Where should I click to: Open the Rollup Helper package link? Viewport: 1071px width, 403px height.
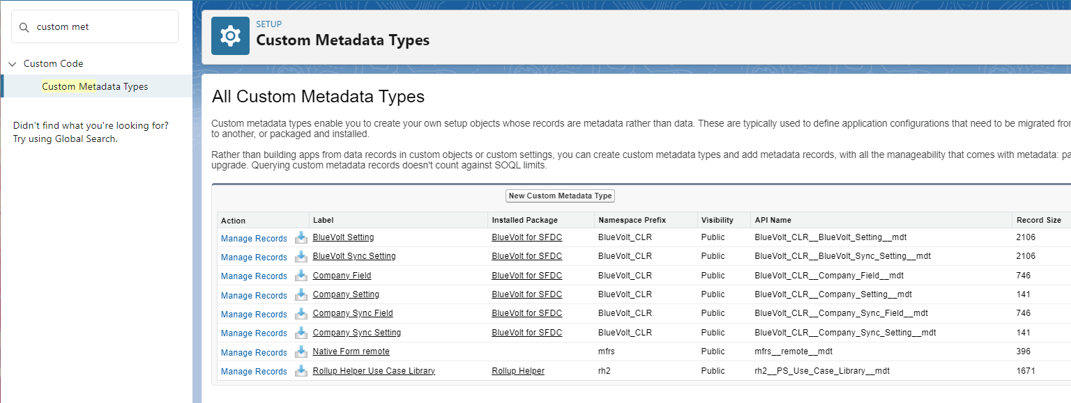pos(517,371)
